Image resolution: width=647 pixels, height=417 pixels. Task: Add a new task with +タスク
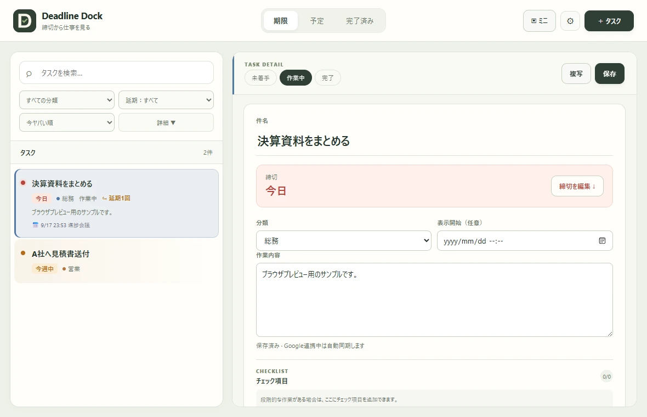pos(609,21)
